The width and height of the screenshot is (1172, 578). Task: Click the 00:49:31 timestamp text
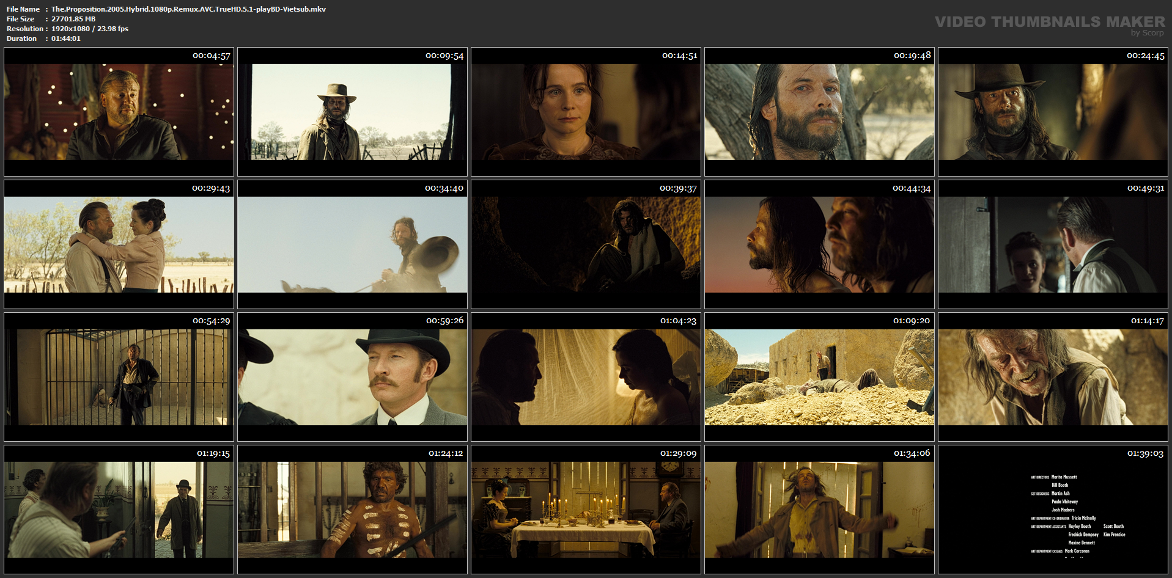1146,188
